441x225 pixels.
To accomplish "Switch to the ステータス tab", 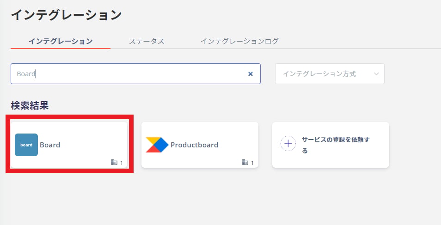I will click(x=147, y=41).
